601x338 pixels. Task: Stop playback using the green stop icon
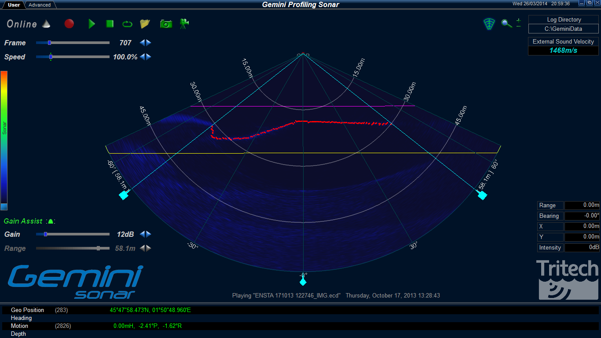tap(110, 24)
